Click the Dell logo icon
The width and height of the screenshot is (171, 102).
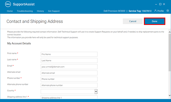click(8, 4)
